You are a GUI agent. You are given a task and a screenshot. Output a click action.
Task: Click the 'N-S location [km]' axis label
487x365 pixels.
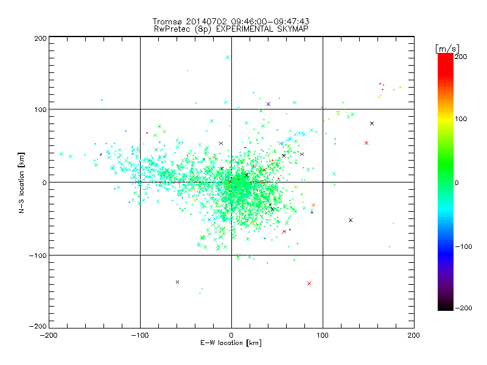(x=21, y=182)
